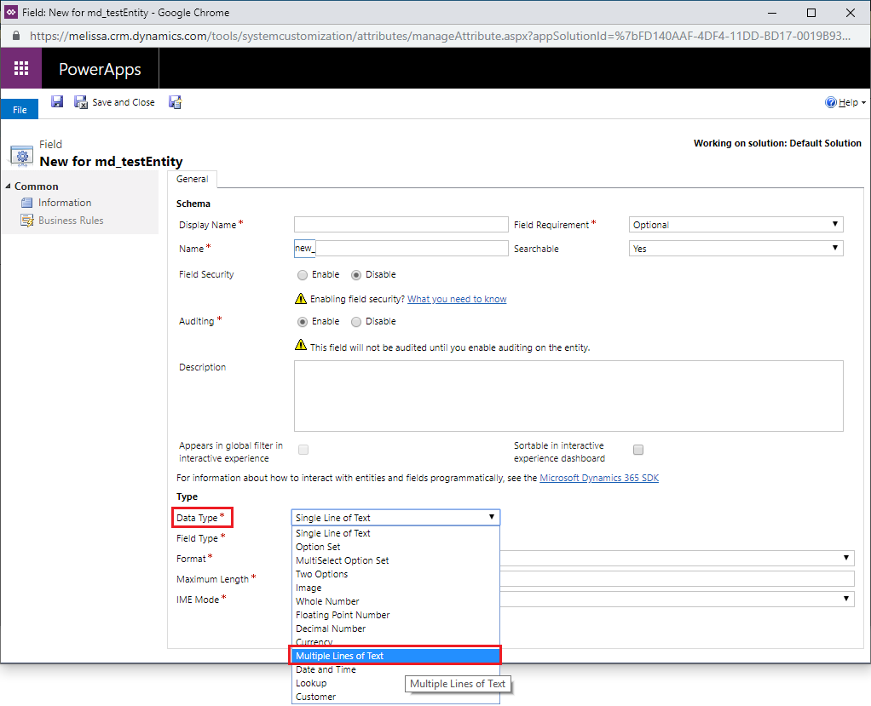
Task: Open the Microsoft Dynamics 365 SDK link
Action: click(599, 478)
